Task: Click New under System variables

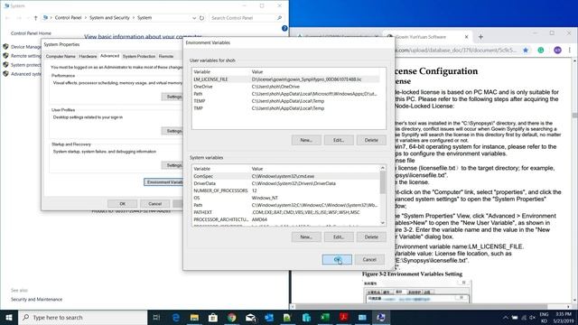Action: 306,237
